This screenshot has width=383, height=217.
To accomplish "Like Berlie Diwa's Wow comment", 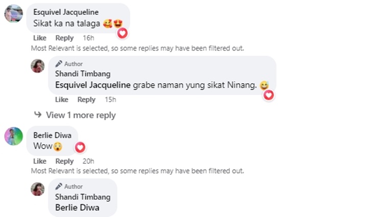I will (39, 161).
